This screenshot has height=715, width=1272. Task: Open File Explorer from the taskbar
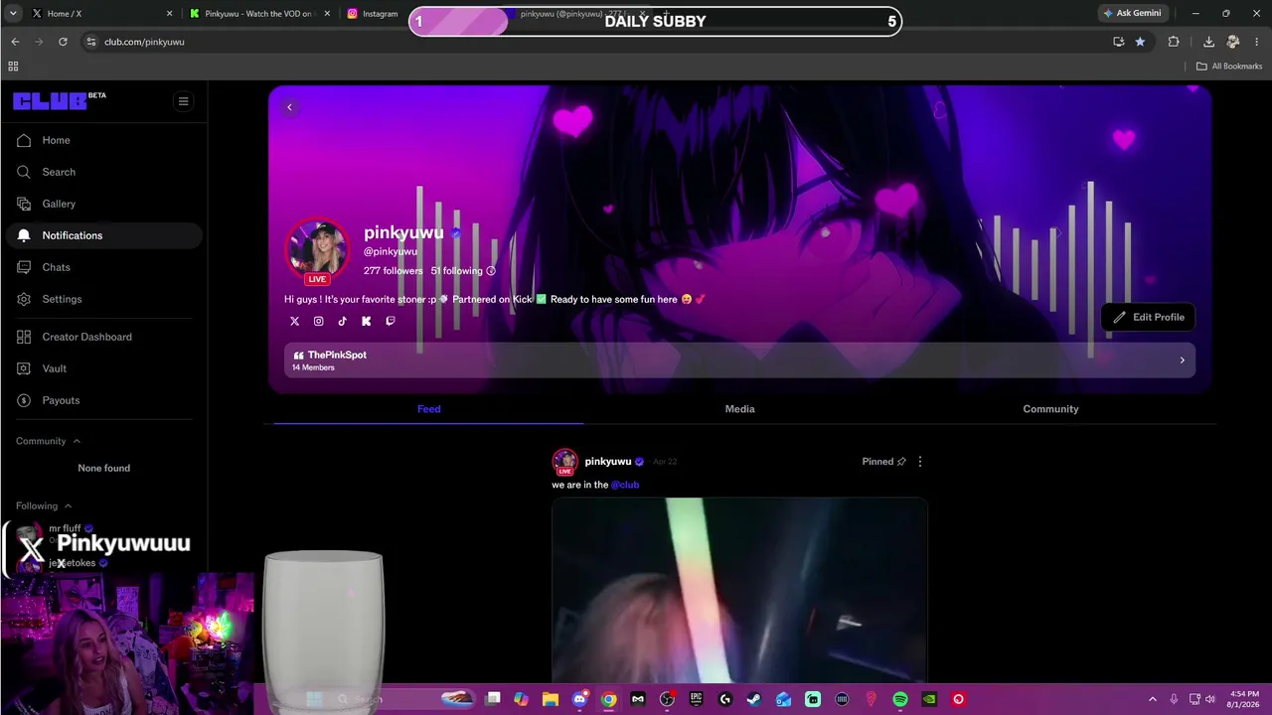(x=551, y=699)
